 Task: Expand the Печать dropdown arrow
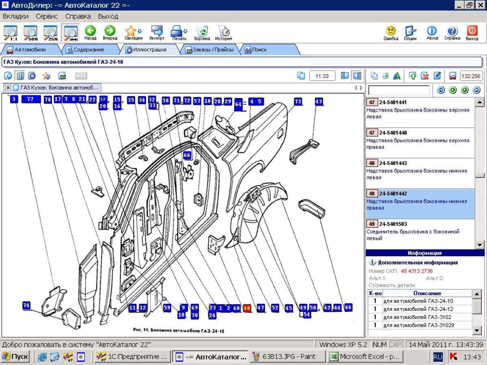186,31
